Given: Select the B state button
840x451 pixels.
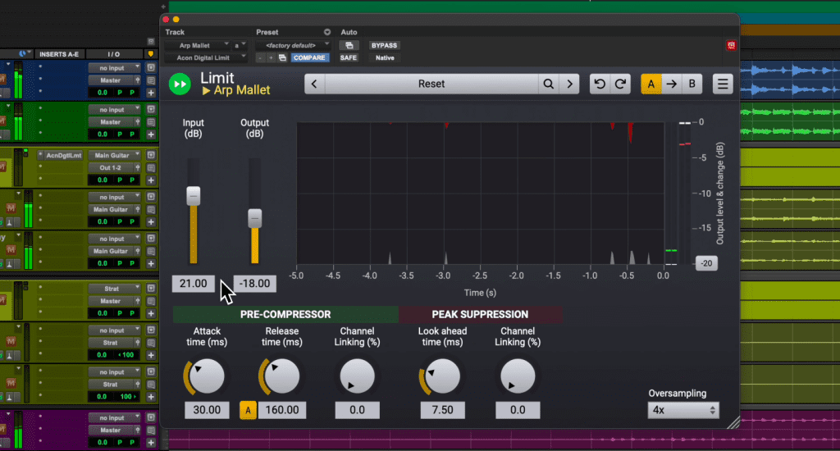Looking at the screenshot, I should click(692, 84).
